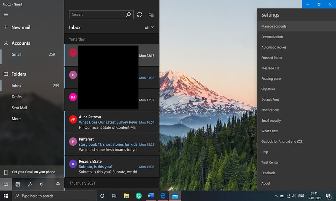Open email received Mon 17:37
This screenshot has height=201, width=336.
click(x=112, y=100)
